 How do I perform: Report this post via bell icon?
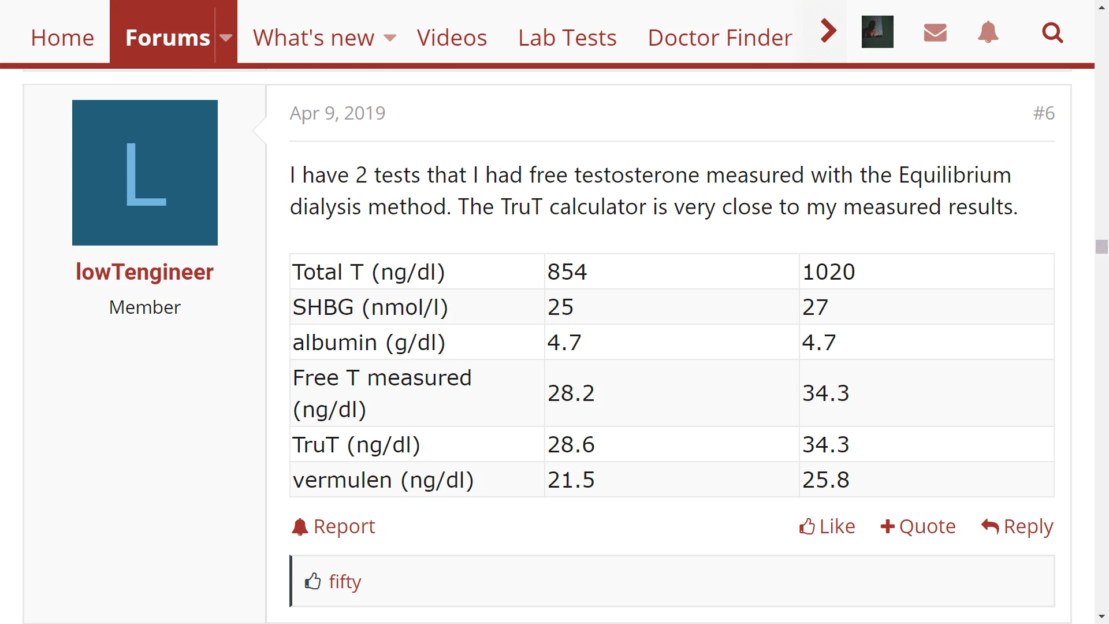coord(300,527)
